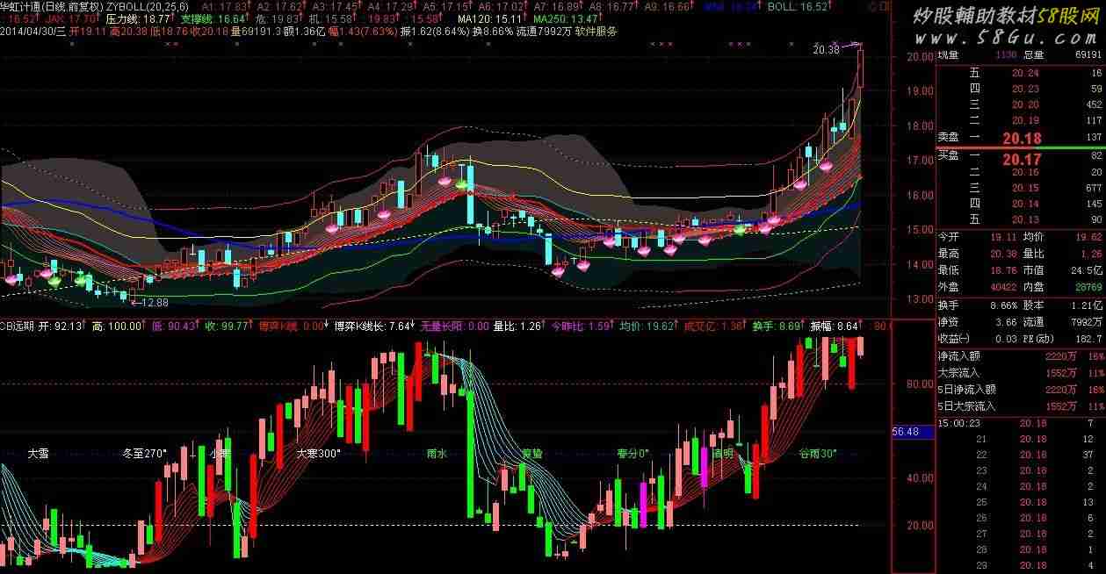This screenshot has height=574, width=1106.
Task: Click the 5日净流入额 row
Action: [x=1020, y=390]
